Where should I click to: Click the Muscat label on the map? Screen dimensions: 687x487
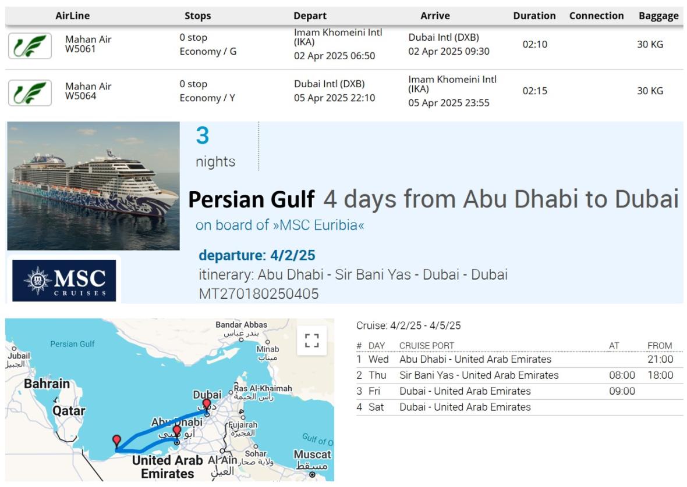[x=312, y=454]
